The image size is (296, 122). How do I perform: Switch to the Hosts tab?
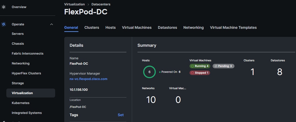pyautogui.click(x=111, y=28)
